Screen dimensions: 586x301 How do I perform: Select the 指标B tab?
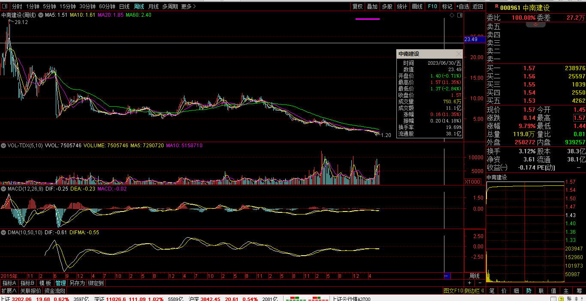coord(28,283)
